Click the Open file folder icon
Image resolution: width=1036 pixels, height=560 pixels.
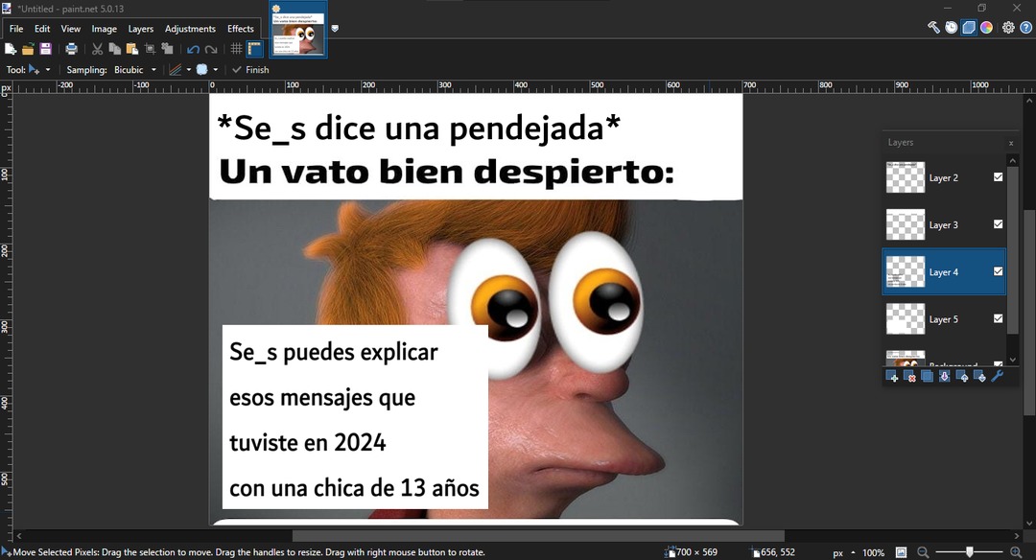click(28, 49)
